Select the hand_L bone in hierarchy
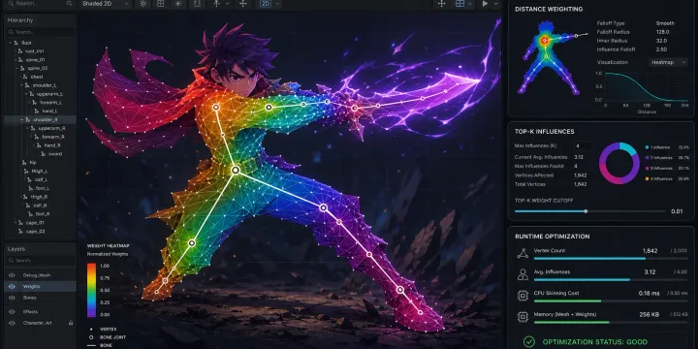 (x=49, y=111)
